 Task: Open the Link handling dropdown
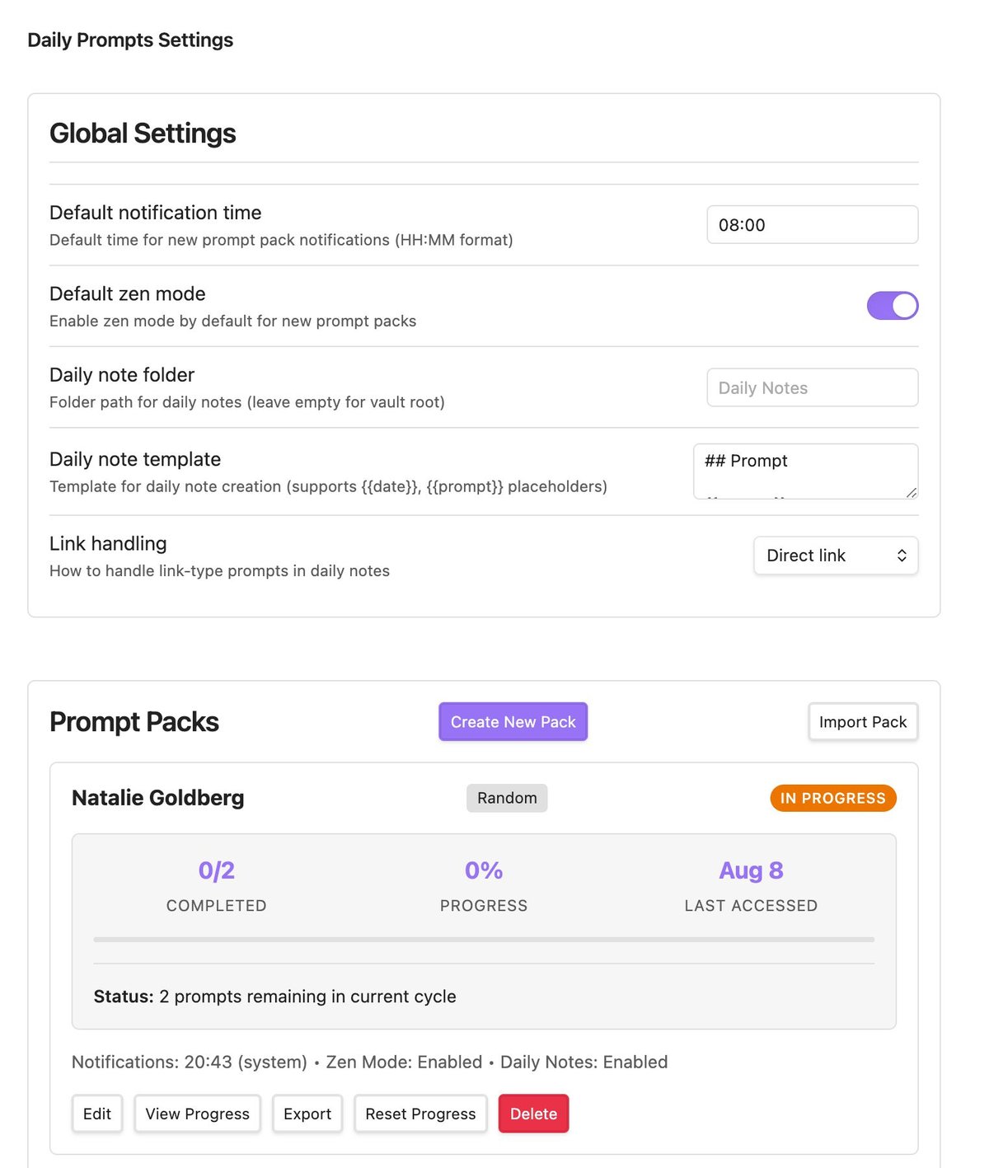click(x=835, y=555)
